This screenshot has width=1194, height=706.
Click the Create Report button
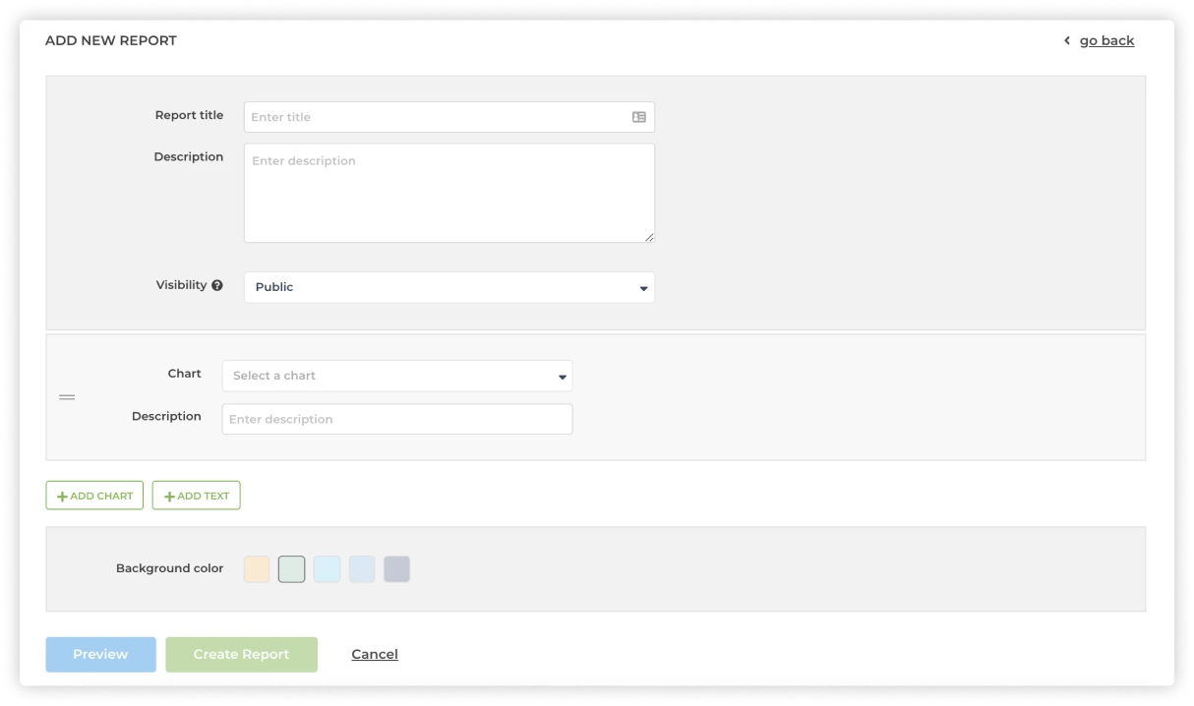pyautogui.click(x=241, y=654)
